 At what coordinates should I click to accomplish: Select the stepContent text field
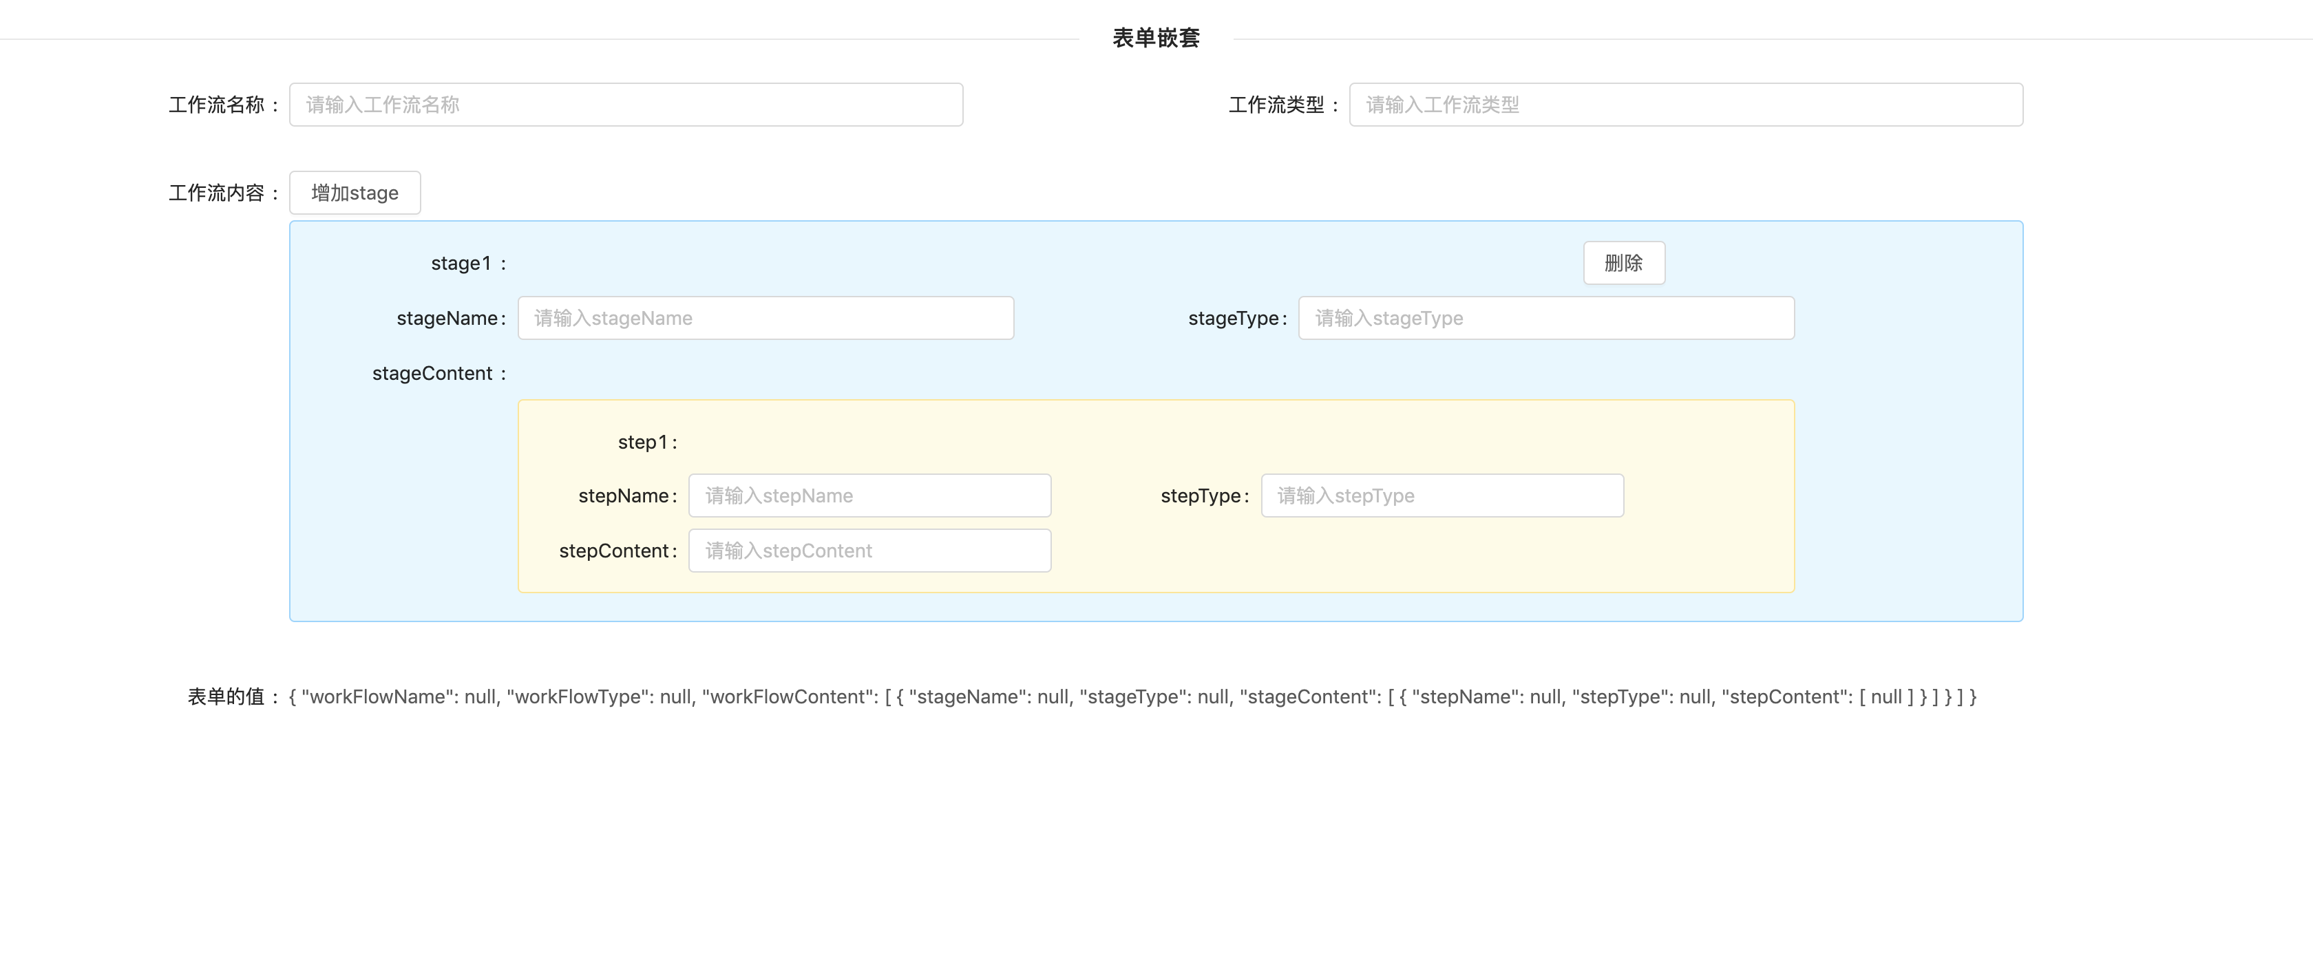tap(869, 551)
